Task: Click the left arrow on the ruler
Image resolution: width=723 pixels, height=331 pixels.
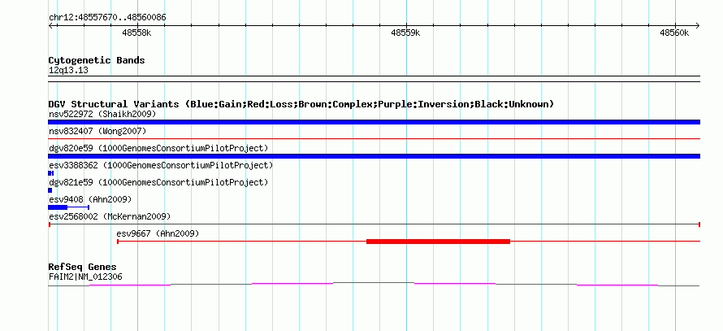Action: click(x=51, y=25)
